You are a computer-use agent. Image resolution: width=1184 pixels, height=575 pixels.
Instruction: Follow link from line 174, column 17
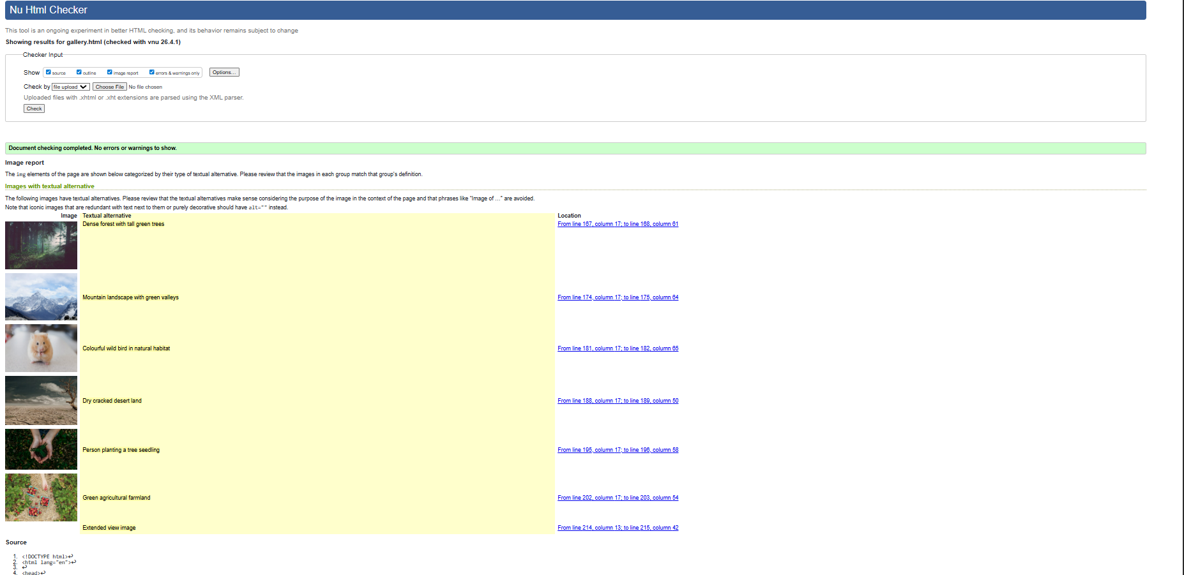point(618,297)
